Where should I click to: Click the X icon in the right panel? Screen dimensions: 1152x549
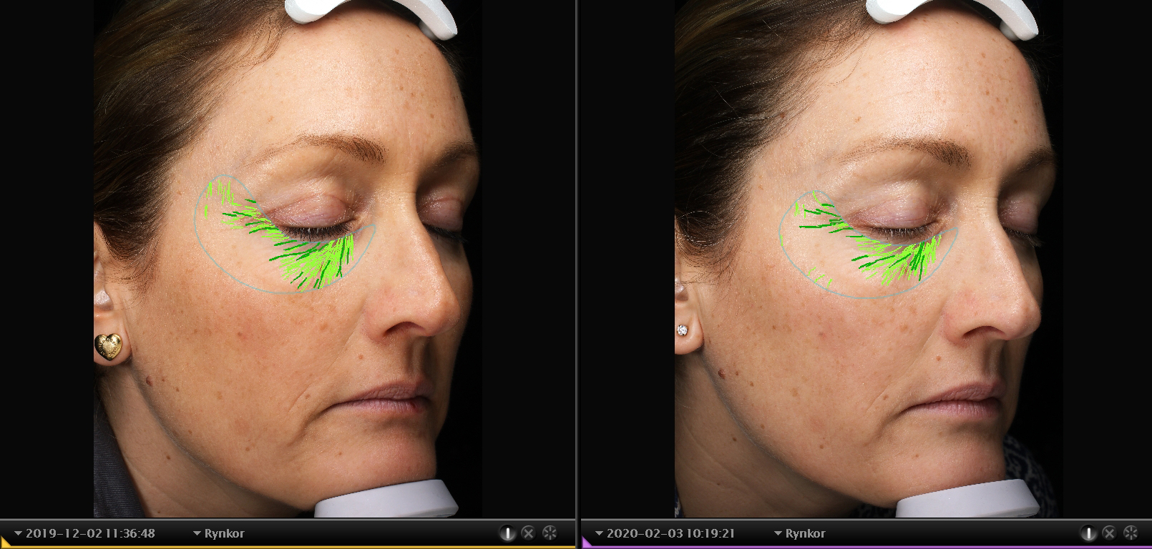pos(1109,533)
